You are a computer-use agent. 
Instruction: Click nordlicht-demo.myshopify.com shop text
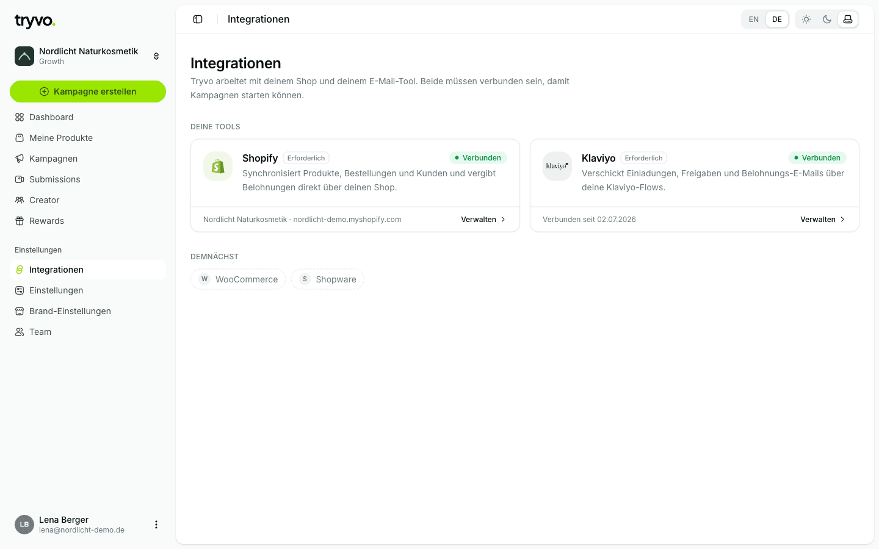point(347,220)
